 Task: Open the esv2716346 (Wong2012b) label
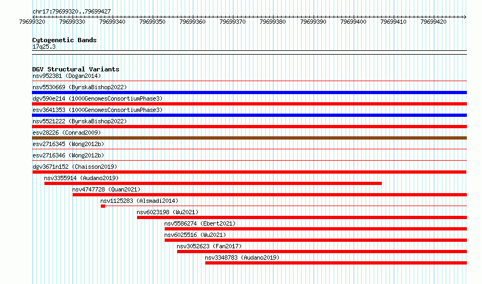[68, 155]
